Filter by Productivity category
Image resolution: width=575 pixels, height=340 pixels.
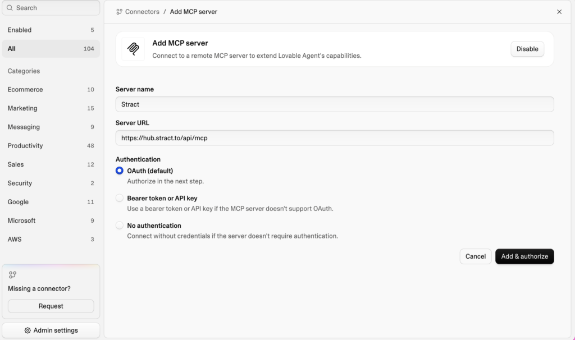tap(51, 146)
